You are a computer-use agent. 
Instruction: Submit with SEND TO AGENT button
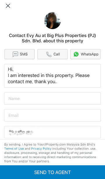click(52, 172)
